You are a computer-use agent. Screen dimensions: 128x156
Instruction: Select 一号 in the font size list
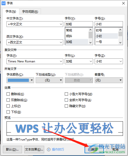pos(107,42)
